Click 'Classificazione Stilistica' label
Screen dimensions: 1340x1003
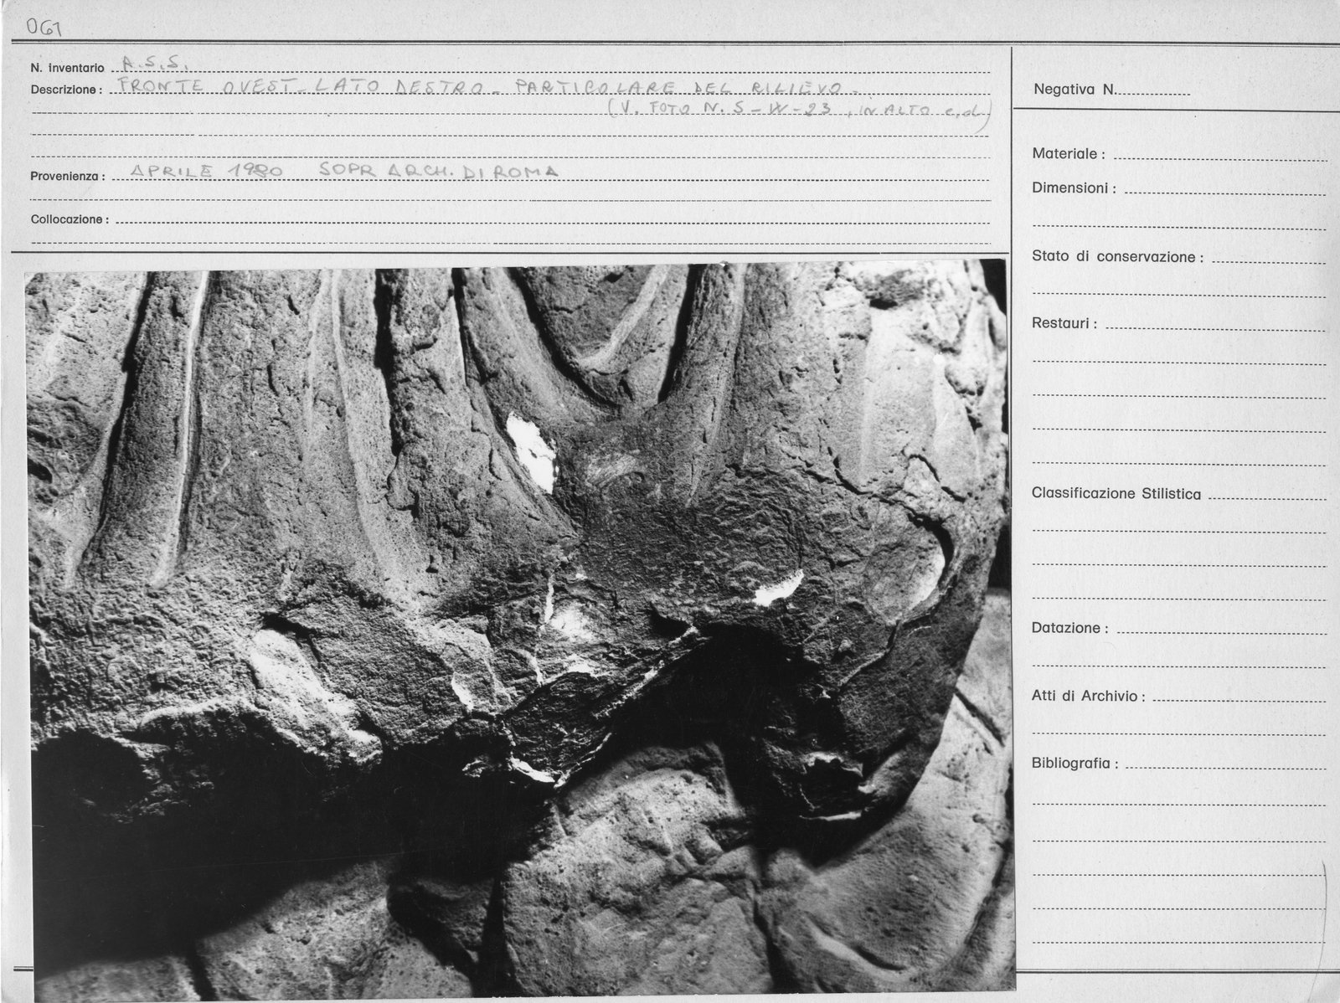(x=1116, y=494)
